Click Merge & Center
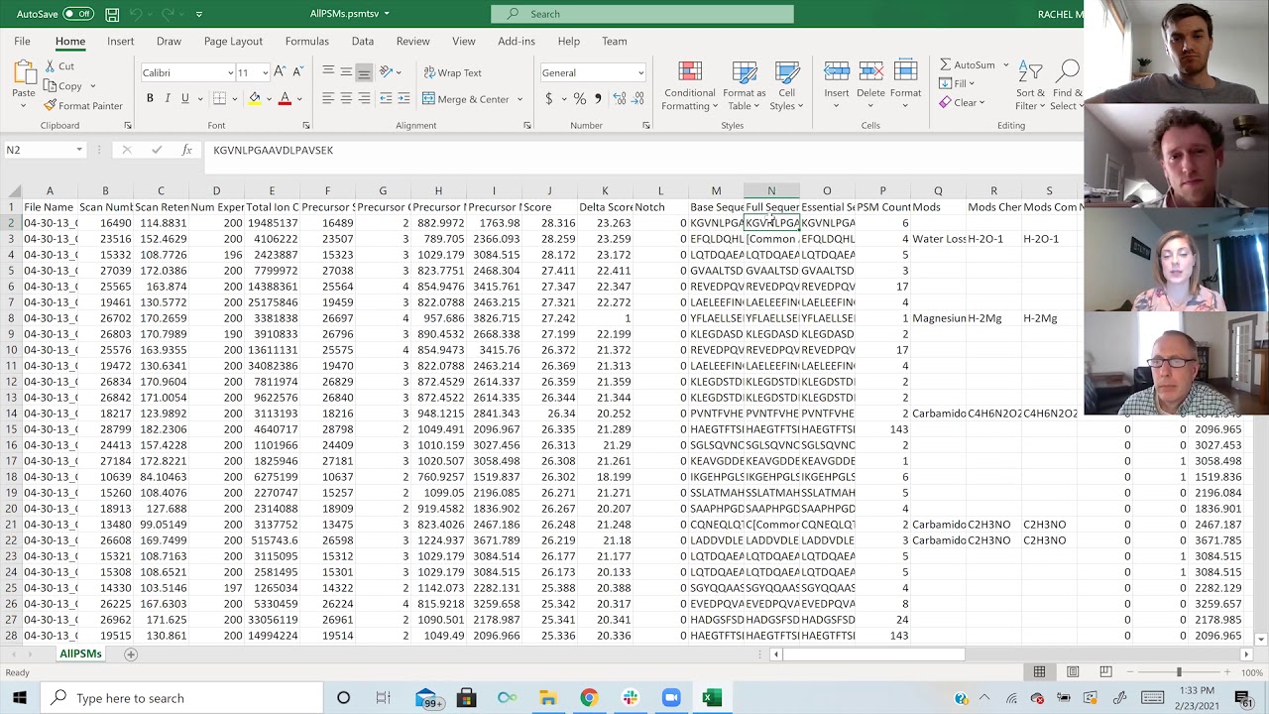This screenshot has height=714, width=1269. [466, 98]
